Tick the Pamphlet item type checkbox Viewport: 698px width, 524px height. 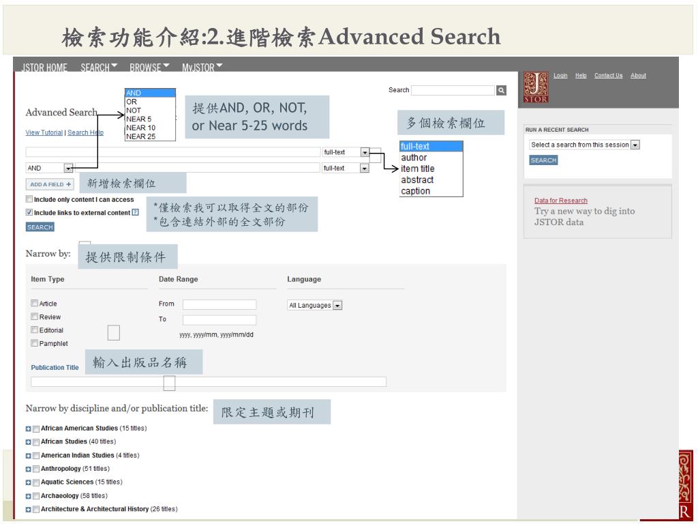[34, 343]
